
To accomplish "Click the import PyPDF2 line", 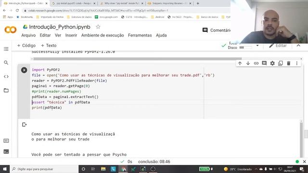I will tap(46, 70).
